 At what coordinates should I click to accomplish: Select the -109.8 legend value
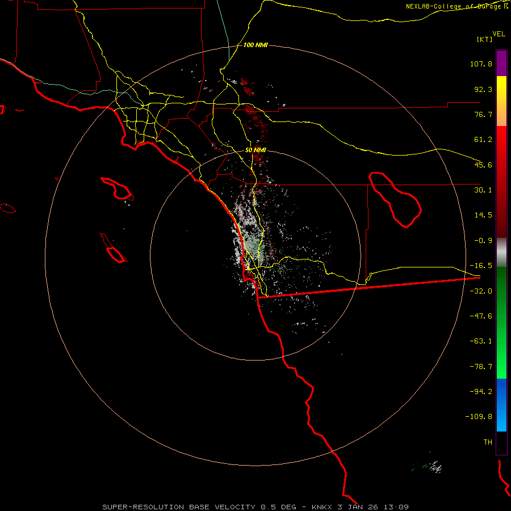click(x=479, y=417)
